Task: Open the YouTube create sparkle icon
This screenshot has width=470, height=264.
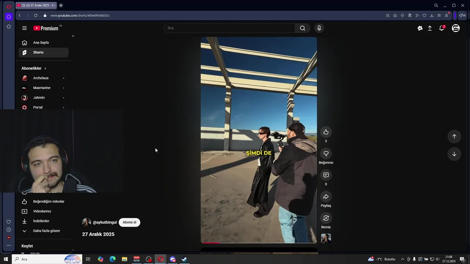Action: 420,28
